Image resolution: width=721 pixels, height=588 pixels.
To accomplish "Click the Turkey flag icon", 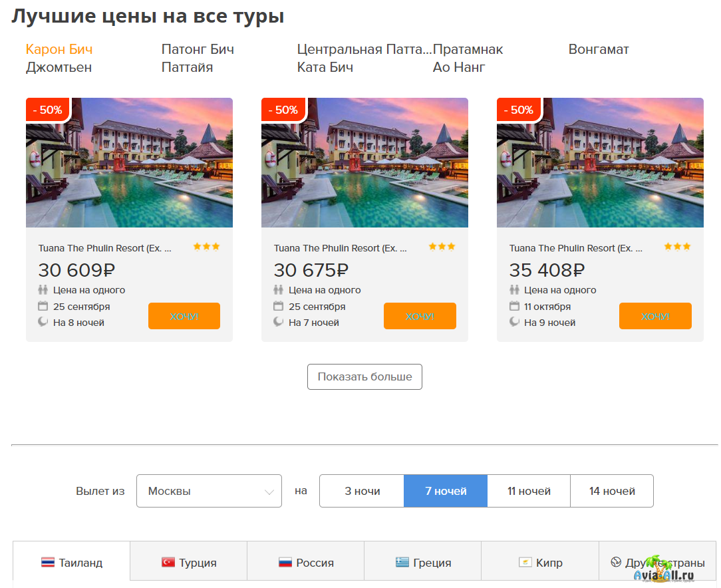I will pos(168,563).
